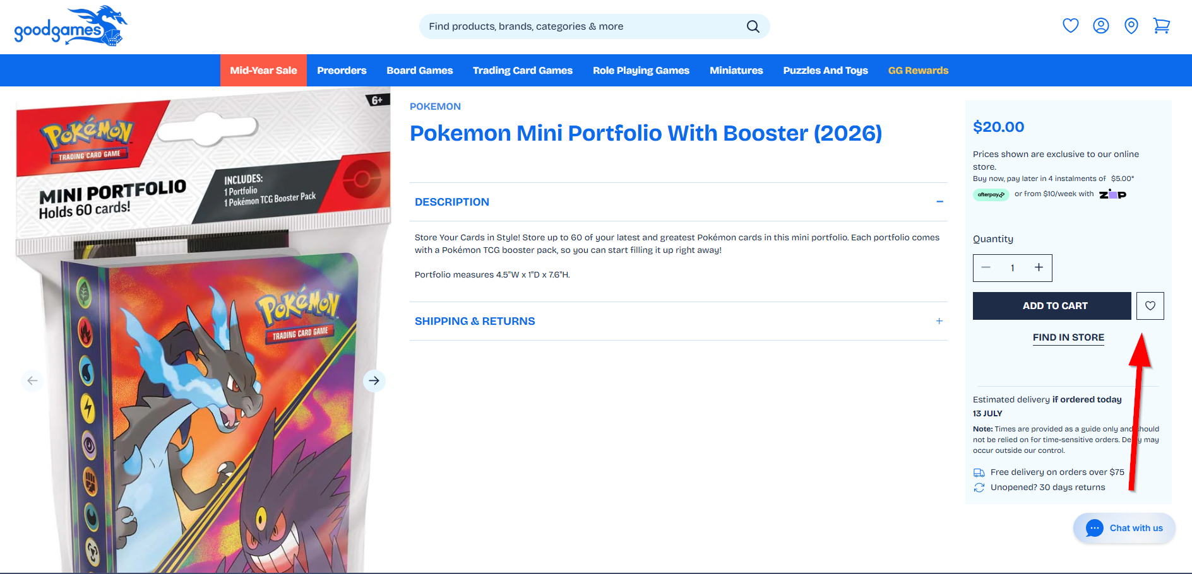This screenshot has height=574, width=1192.
Task: Open the store locator pin icon
Action: (1131, 26)
